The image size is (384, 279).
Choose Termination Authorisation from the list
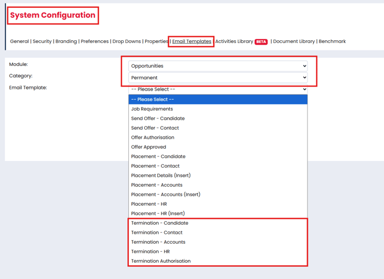tap(161, 261)
